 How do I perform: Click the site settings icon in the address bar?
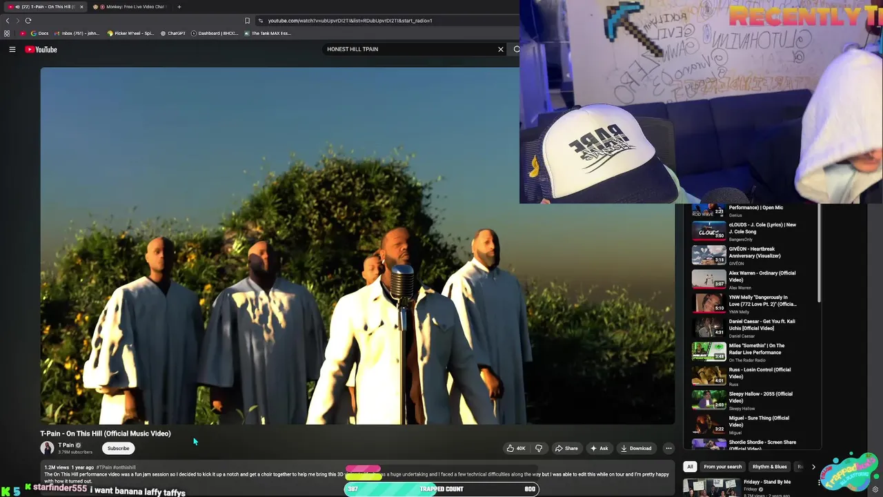[x=260, y=21]
